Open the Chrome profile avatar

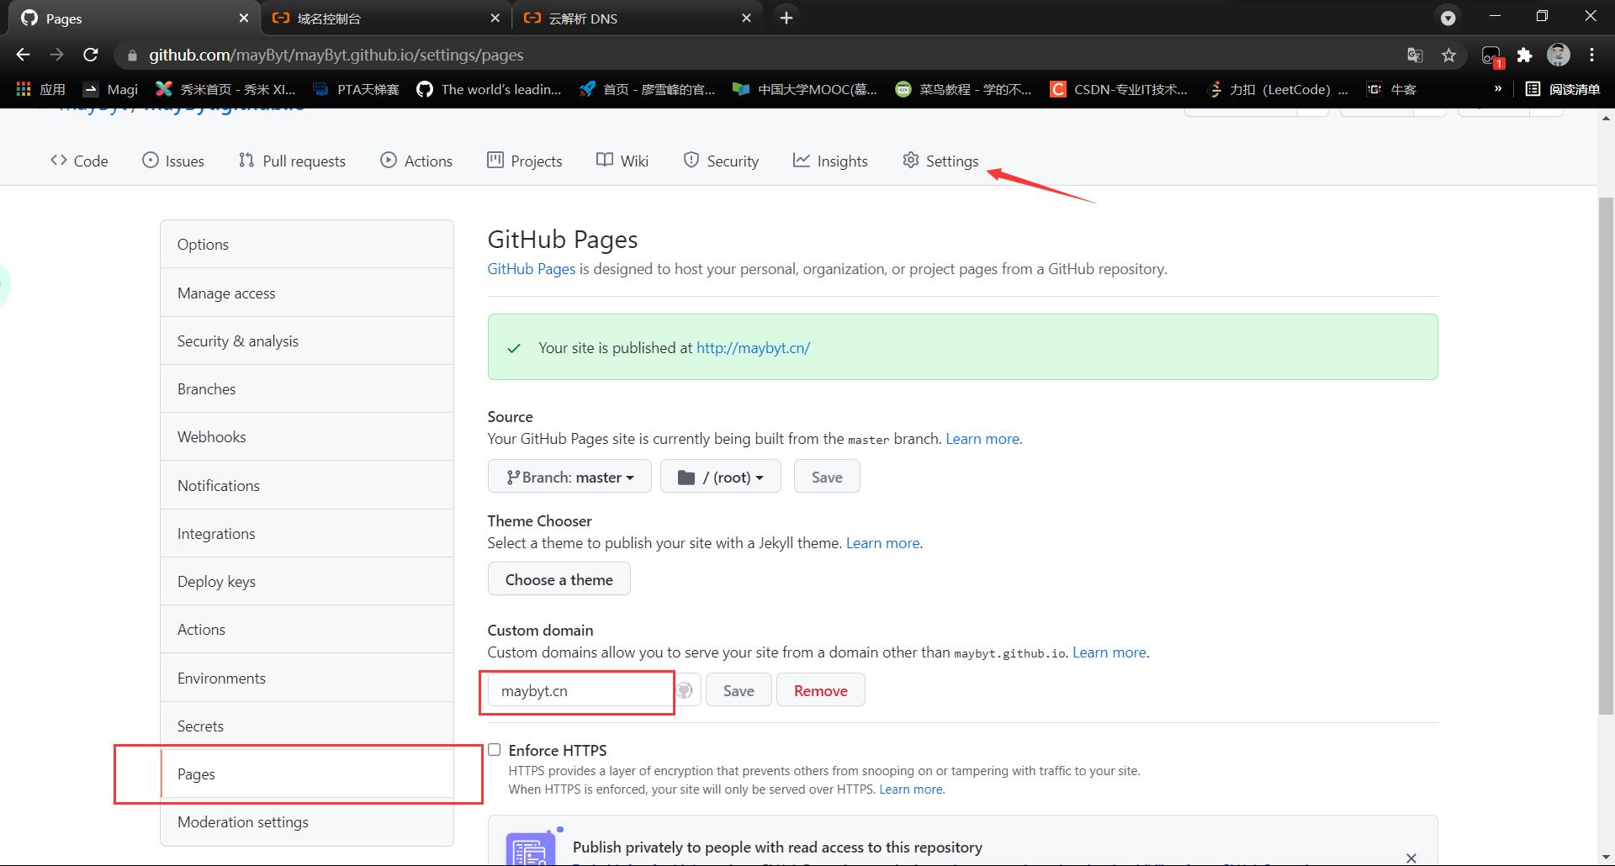coord(1559,55)
